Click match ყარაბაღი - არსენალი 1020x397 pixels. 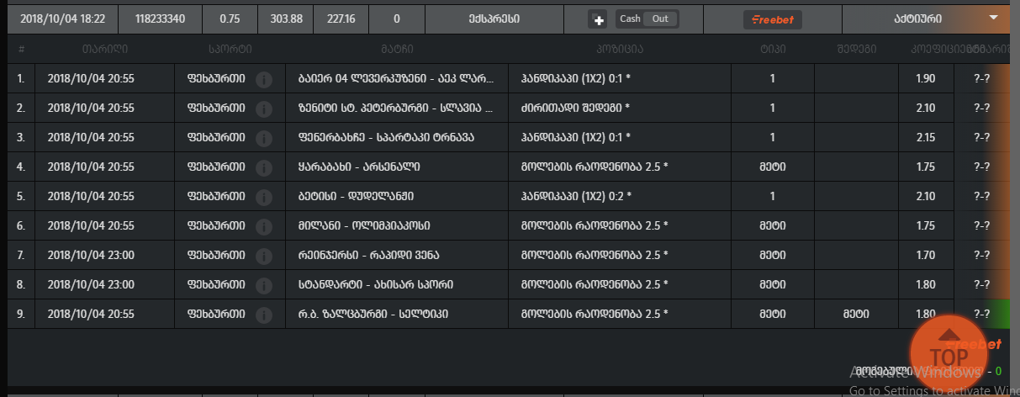[x=359, y=167]
